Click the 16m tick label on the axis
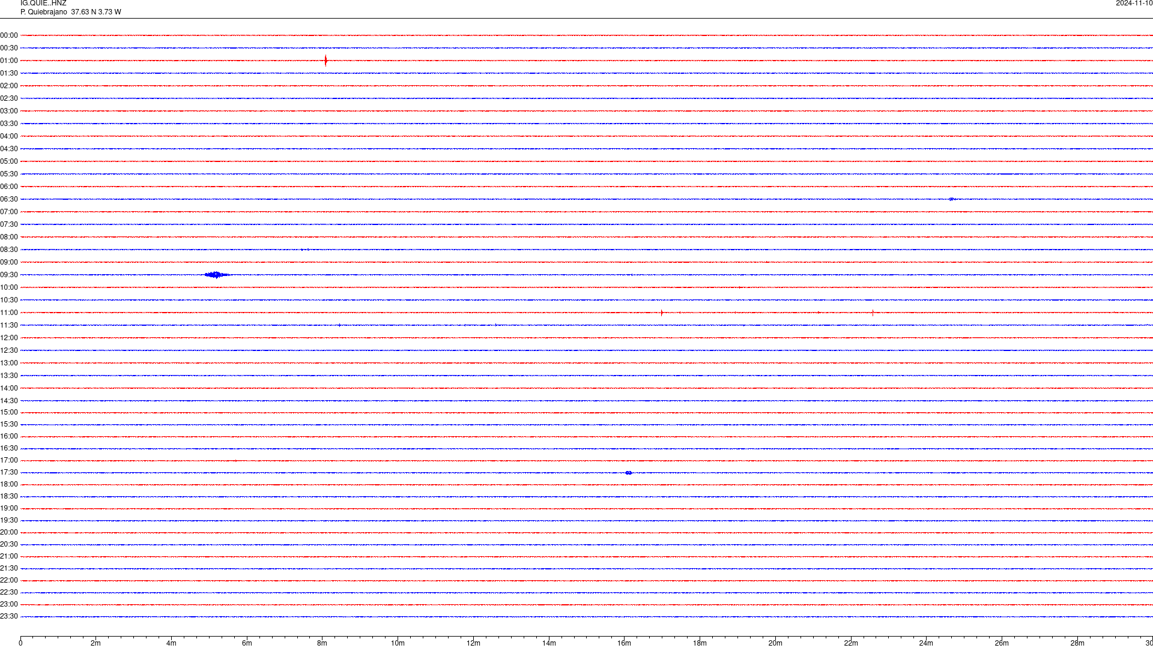 [x=624, y=643]
